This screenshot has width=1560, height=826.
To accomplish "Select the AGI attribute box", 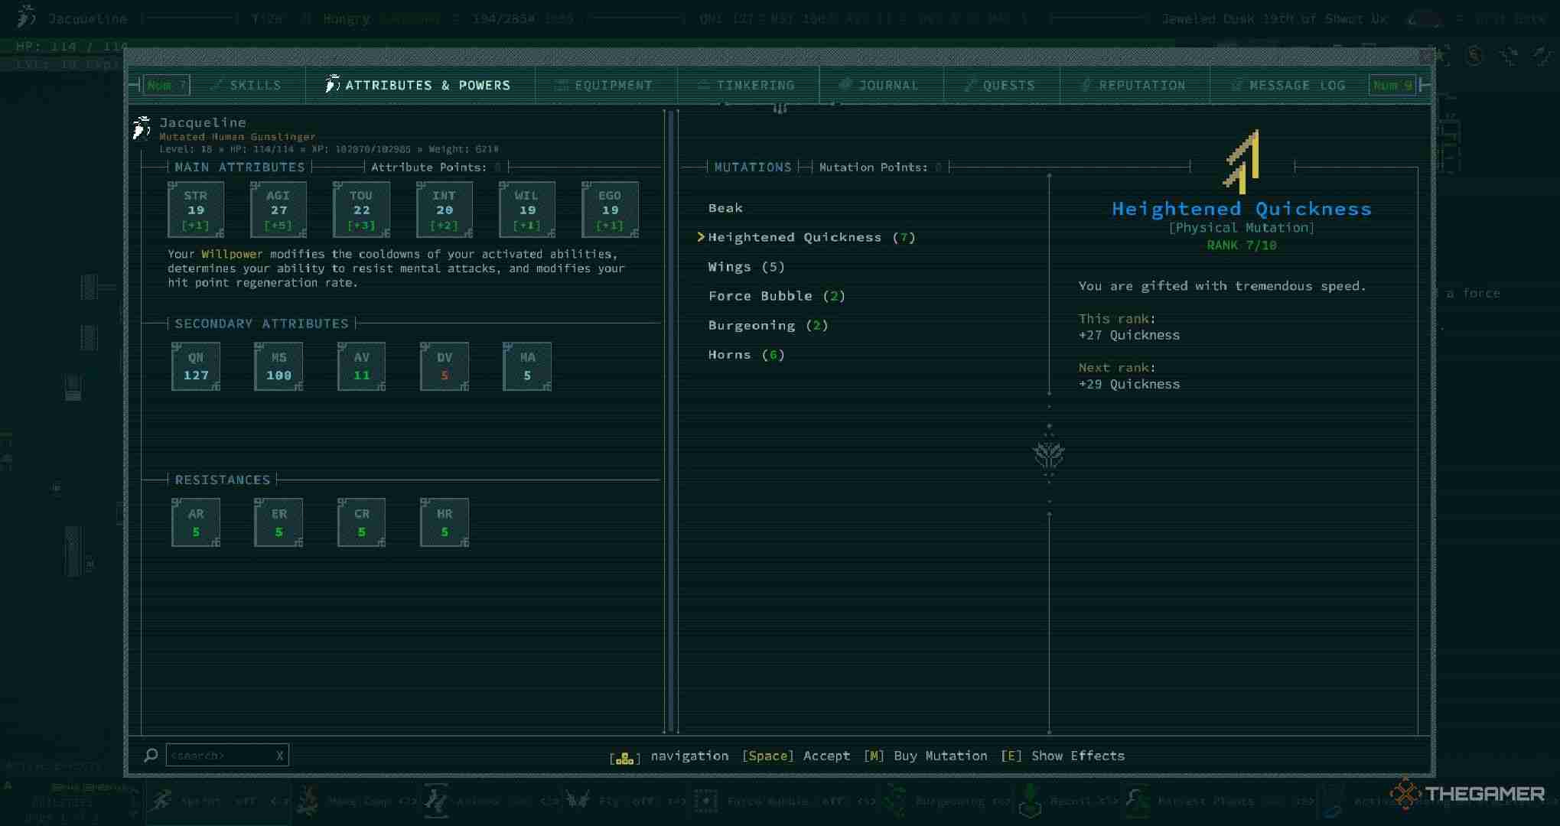I will 278,210.
